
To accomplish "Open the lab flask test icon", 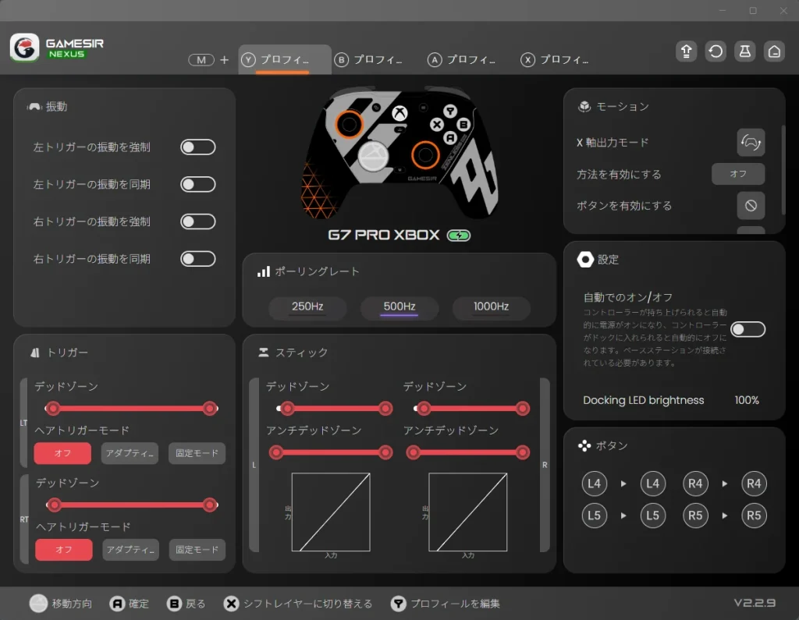I will 744,51.
